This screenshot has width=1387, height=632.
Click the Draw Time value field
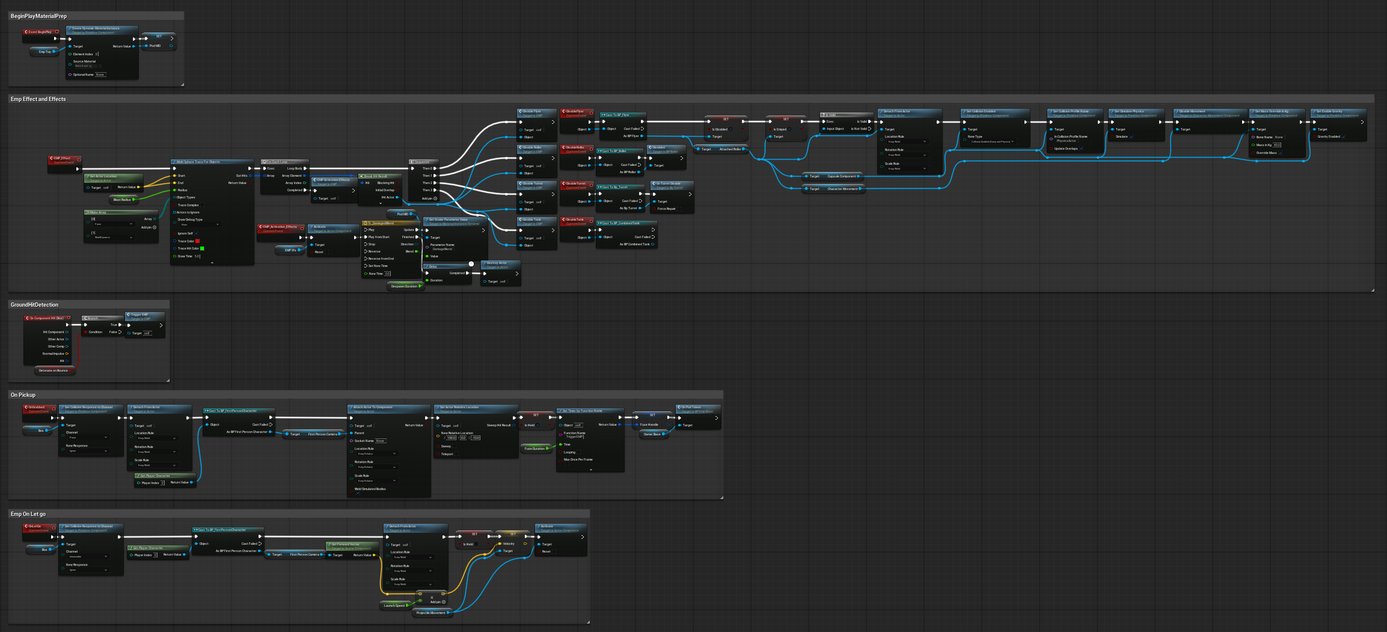tap(197, 256)
